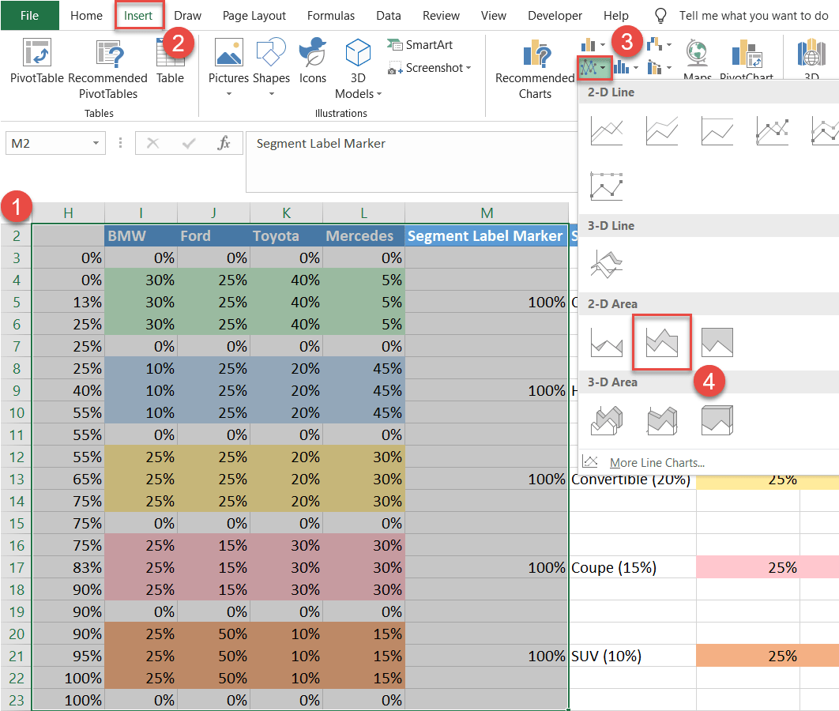Choose 100% Stacked Line with Markers chart
Viewport: 839px width, 711px height.
pyautogui.click(x=606, y=186)
